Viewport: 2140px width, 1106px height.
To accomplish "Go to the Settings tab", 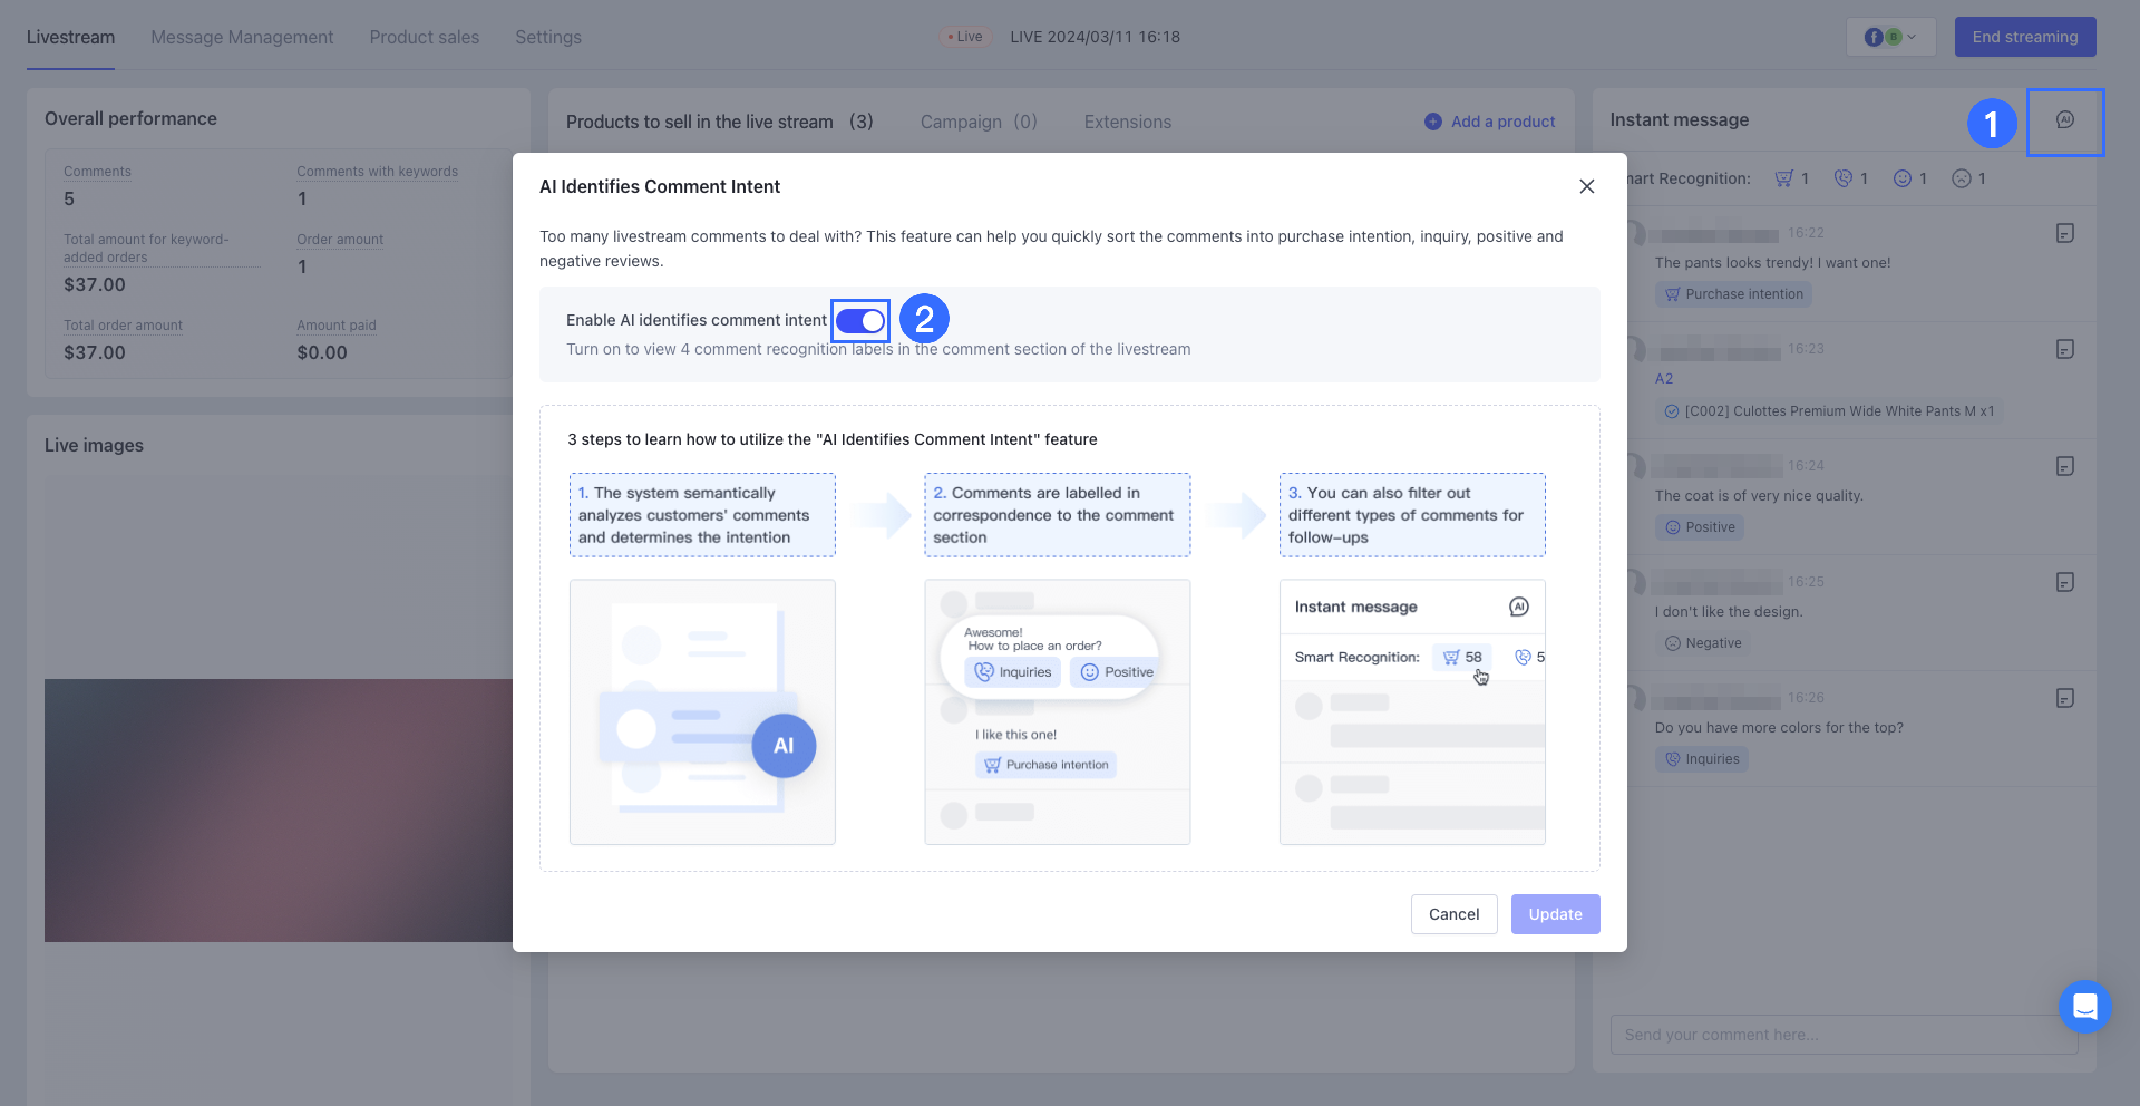I will click(547, 37).
